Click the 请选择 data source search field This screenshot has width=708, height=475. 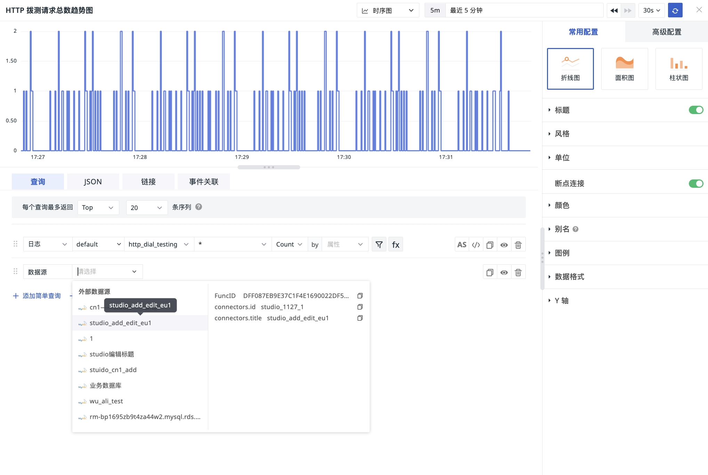pyautogui.click(x=107, y=272)
